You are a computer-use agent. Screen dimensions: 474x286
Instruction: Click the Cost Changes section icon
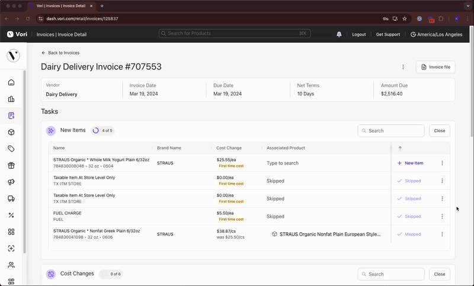[51, 274]
